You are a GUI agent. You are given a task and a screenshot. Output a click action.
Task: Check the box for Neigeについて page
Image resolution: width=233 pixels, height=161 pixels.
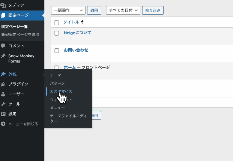[x=57, y=33]
